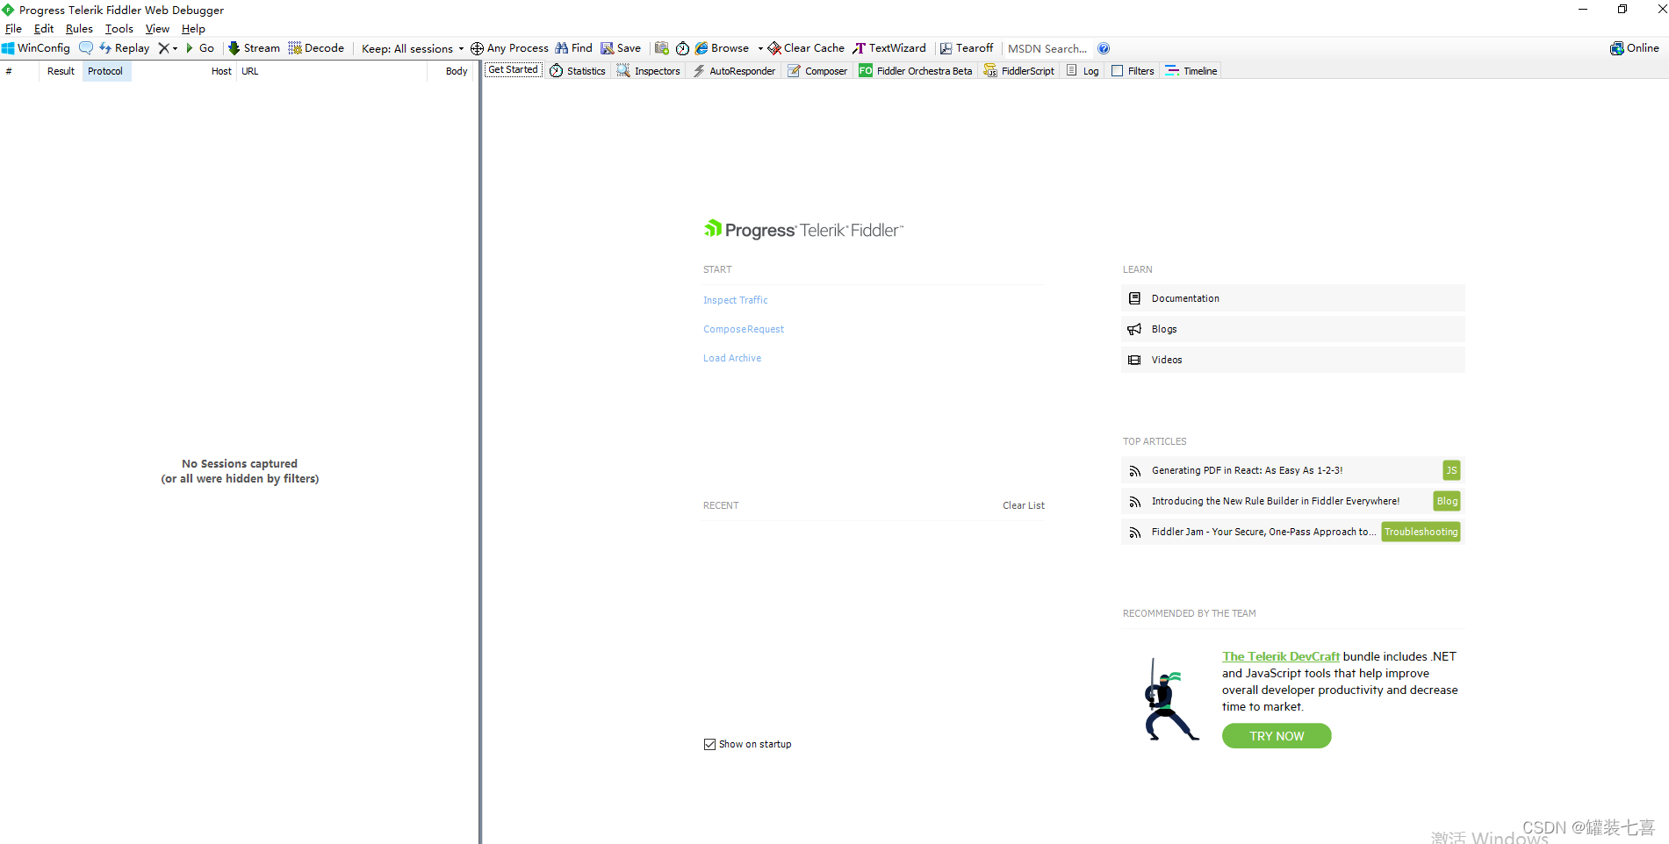1669x844 pixels.
Task: Open the Edit menu
Action: coord(44,29)
